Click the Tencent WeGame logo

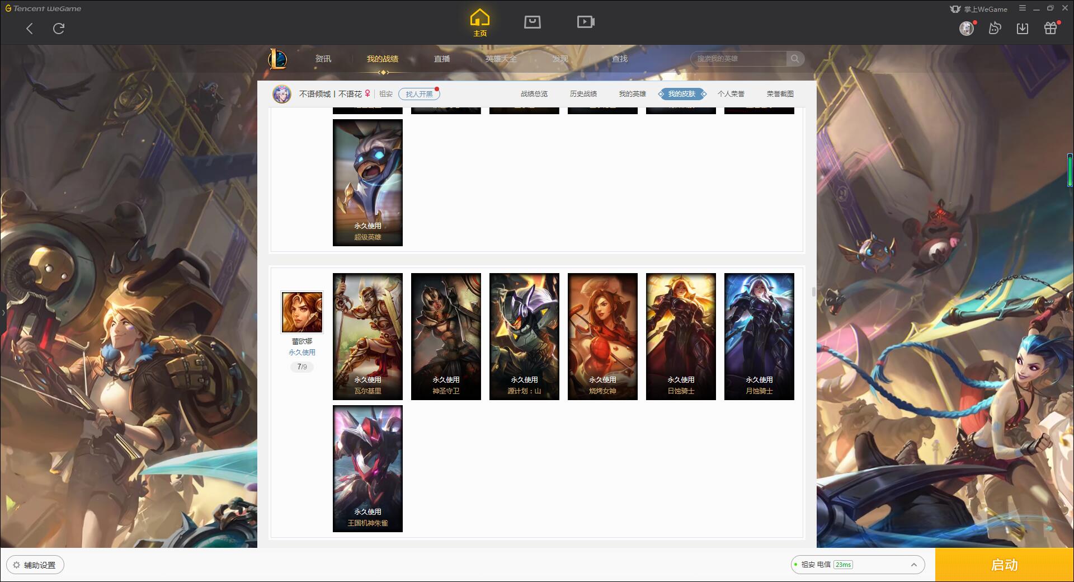44,8
